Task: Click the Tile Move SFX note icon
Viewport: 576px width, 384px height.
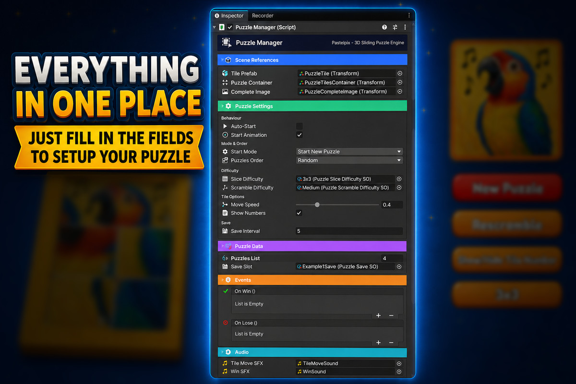Action: [x=225, y=363]
